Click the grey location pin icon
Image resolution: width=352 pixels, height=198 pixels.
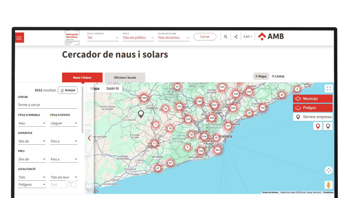coord(328,126)
